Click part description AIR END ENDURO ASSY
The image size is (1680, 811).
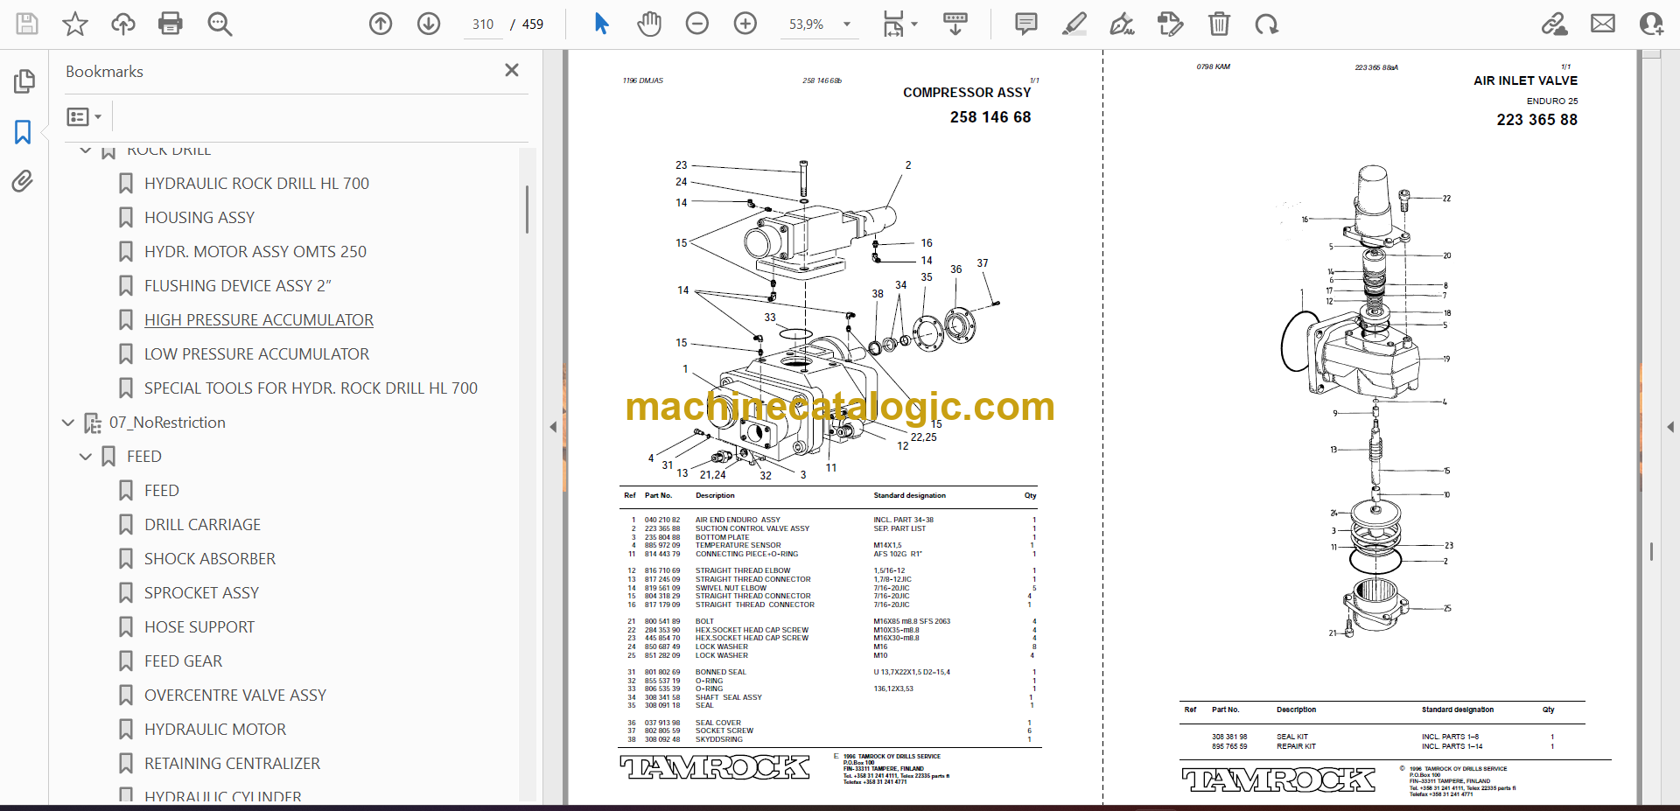pyautogui.click(x=738, y=520)
